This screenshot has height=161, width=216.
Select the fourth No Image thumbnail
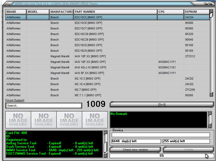pos(95,120)
